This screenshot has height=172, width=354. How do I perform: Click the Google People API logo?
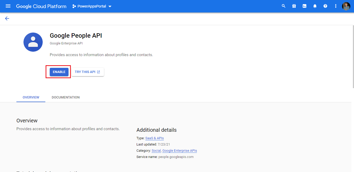tap(33, 42)
